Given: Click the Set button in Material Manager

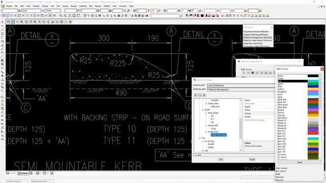Looking at the screenshot, I should pyautogui.click(x=221, y=159).
